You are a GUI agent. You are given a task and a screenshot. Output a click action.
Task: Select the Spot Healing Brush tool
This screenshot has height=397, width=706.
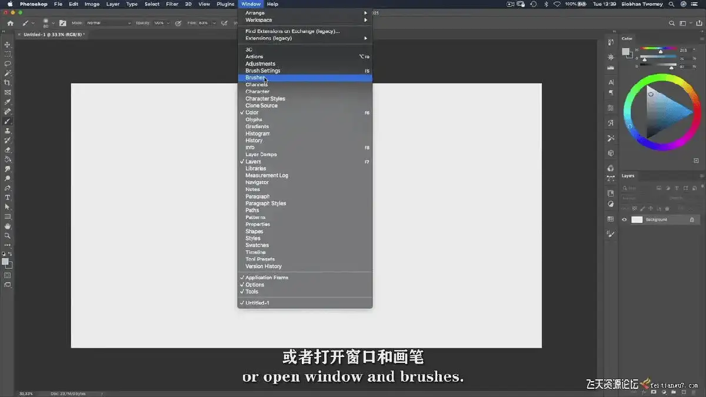(x=8, y=112)
